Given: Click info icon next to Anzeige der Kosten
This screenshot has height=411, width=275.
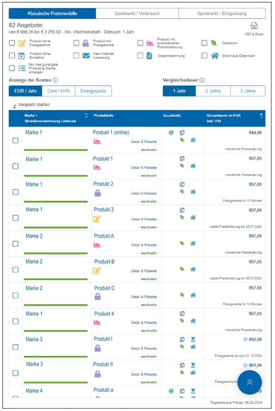Looking at the screenshot, I should (x=55, y=80).
